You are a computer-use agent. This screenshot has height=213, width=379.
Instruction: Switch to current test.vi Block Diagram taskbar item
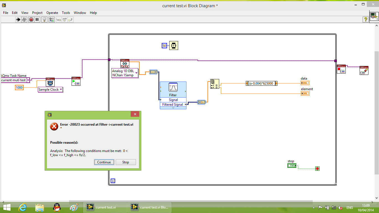[x=150, y=207]
